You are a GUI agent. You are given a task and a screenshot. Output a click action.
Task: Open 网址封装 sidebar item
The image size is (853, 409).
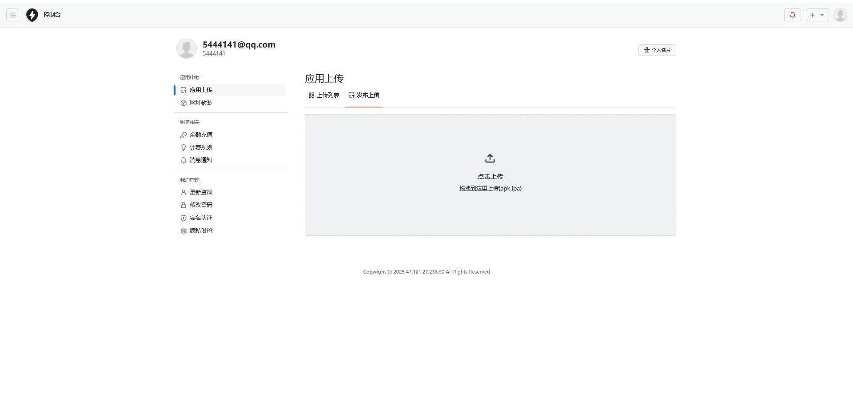click(201, 103)
